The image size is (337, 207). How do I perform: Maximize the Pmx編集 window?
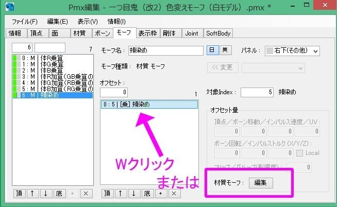[x=307, y=5]
